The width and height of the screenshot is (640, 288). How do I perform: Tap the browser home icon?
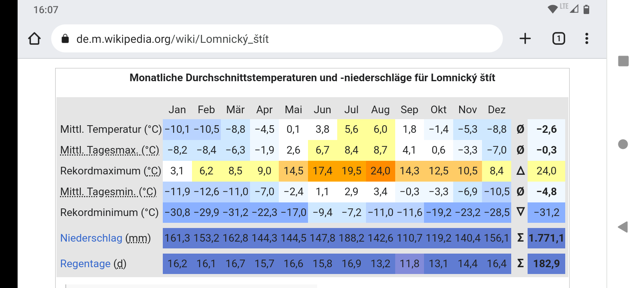click(34, 39)
